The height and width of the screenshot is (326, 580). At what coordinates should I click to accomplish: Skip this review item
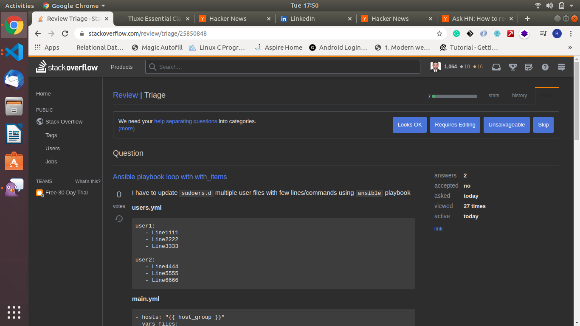543,125
